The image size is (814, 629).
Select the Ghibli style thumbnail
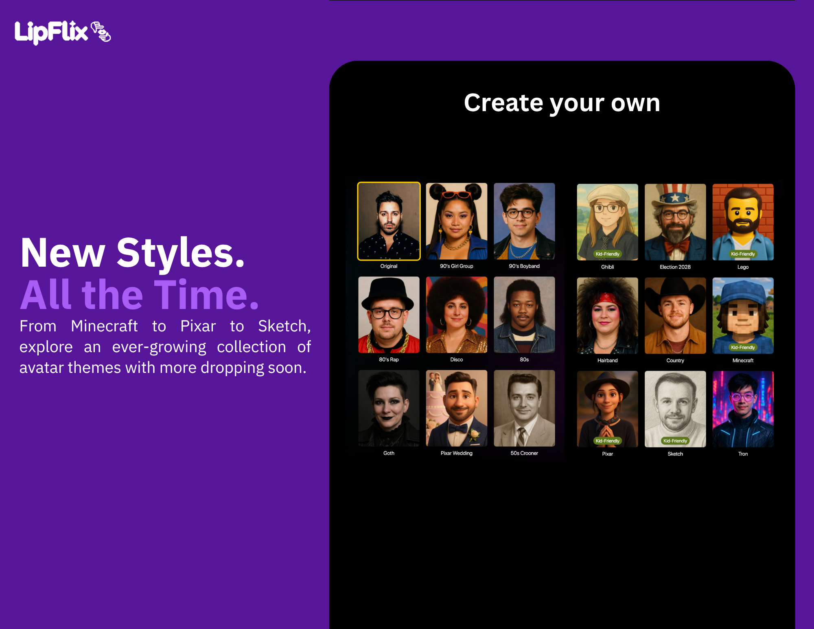pos(607,222)
